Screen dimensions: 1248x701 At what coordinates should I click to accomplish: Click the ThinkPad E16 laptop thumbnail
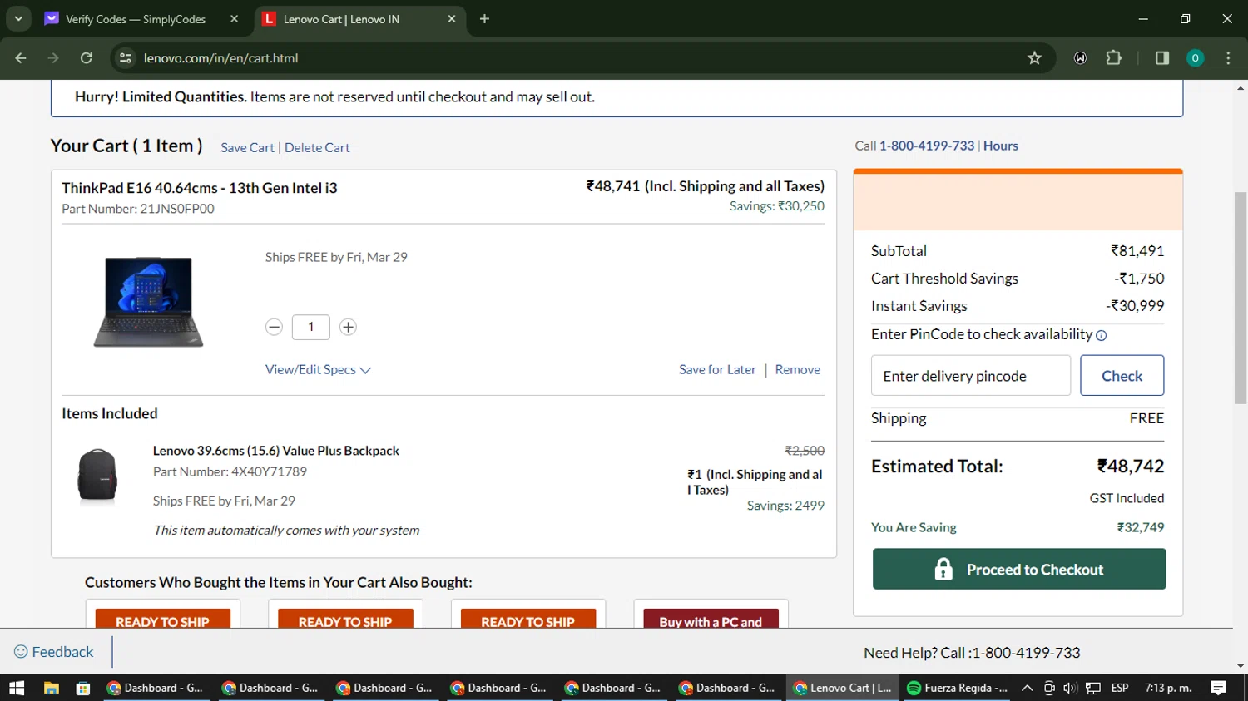tap(148, 302)
